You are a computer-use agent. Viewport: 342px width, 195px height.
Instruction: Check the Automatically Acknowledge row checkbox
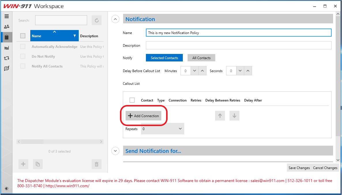pos(23,46)
